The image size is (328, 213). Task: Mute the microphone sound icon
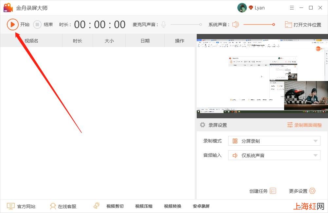pos(164,25)
